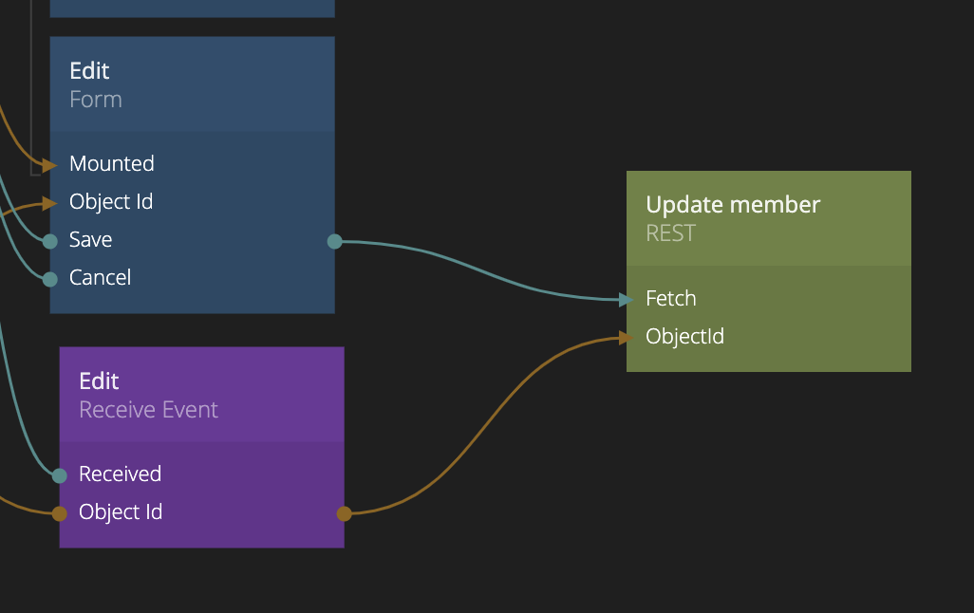The height and width of the screenshot is (613, 974).
Task: Click the Mounted input arrow on Edit Form
Action: point(49,165)
